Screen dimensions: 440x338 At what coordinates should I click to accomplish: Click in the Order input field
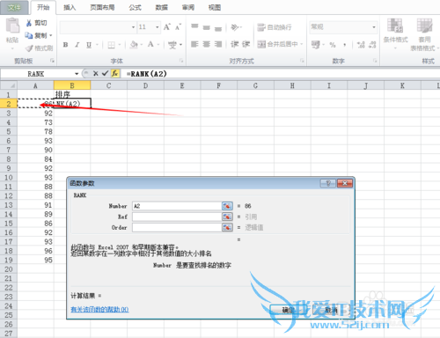tap(177, 227)
